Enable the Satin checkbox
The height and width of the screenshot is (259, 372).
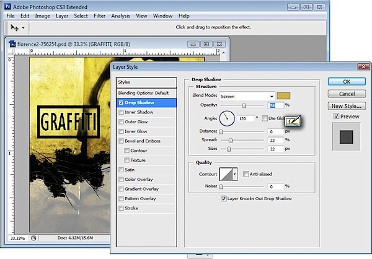pos(122,170)
